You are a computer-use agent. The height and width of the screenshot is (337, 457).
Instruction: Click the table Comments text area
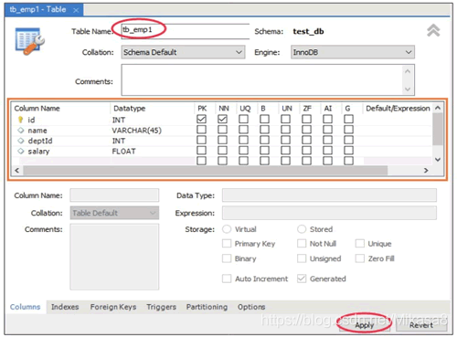pyautogui.click(x=262, y=79)
